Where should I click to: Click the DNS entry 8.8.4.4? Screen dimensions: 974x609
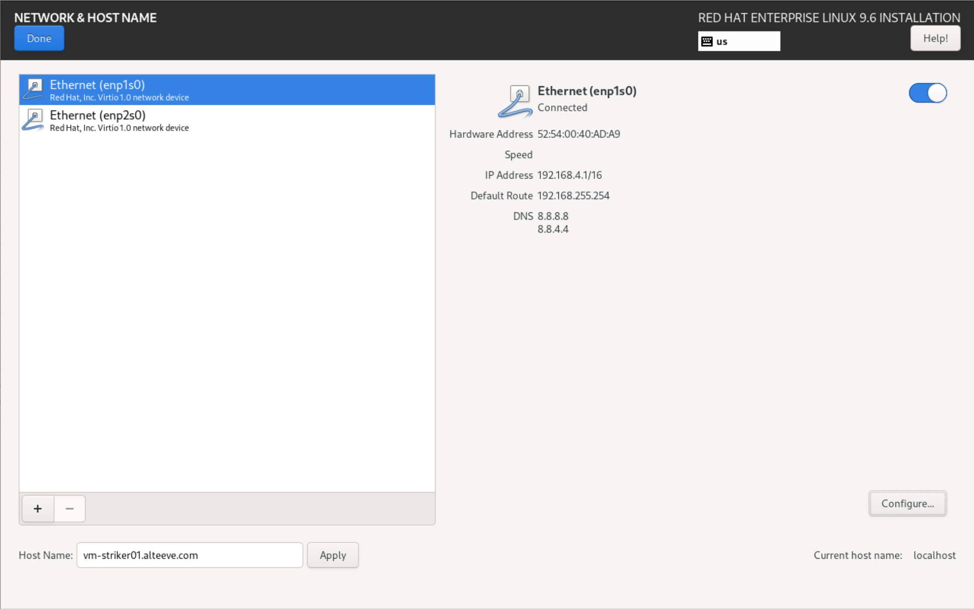553,229
